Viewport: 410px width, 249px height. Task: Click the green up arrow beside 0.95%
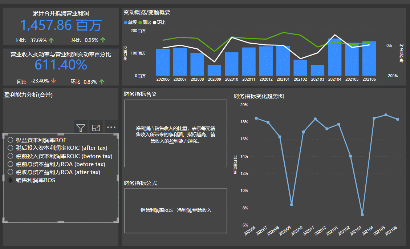click(103, 40)
